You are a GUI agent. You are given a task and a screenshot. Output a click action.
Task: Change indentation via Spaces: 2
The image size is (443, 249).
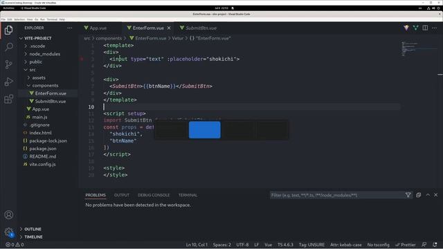[x=221, y=245]
